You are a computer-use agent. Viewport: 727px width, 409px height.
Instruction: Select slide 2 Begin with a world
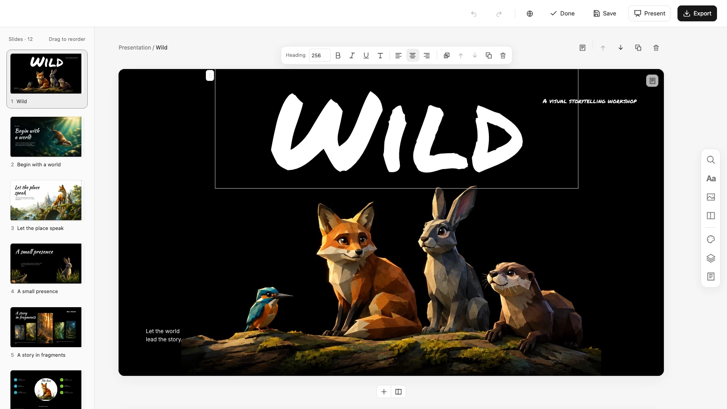coord(46,142)
